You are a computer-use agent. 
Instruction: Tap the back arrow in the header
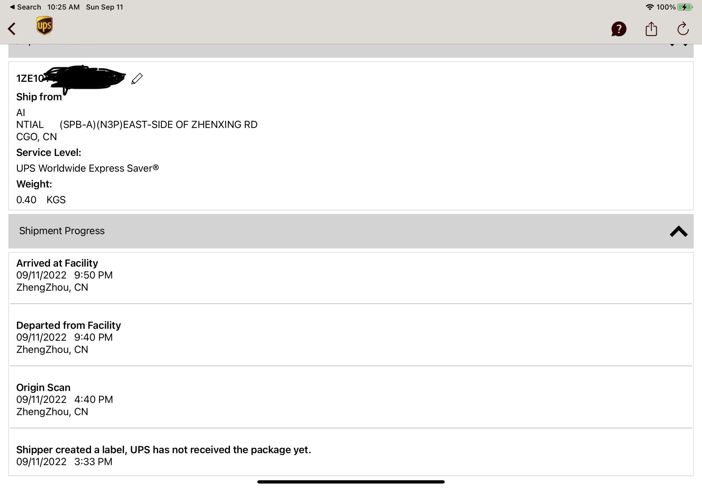coord(12,29)
